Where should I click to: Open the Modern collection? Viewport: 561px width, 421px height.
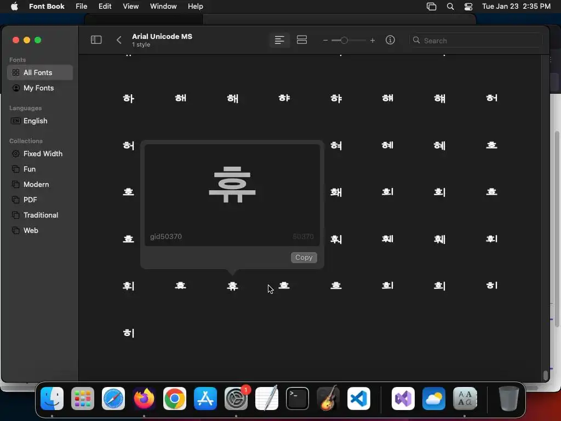tap(39, 185)
